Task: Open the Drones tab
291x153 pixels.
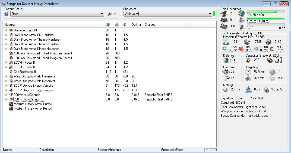Action: click(x=8, y=150)
